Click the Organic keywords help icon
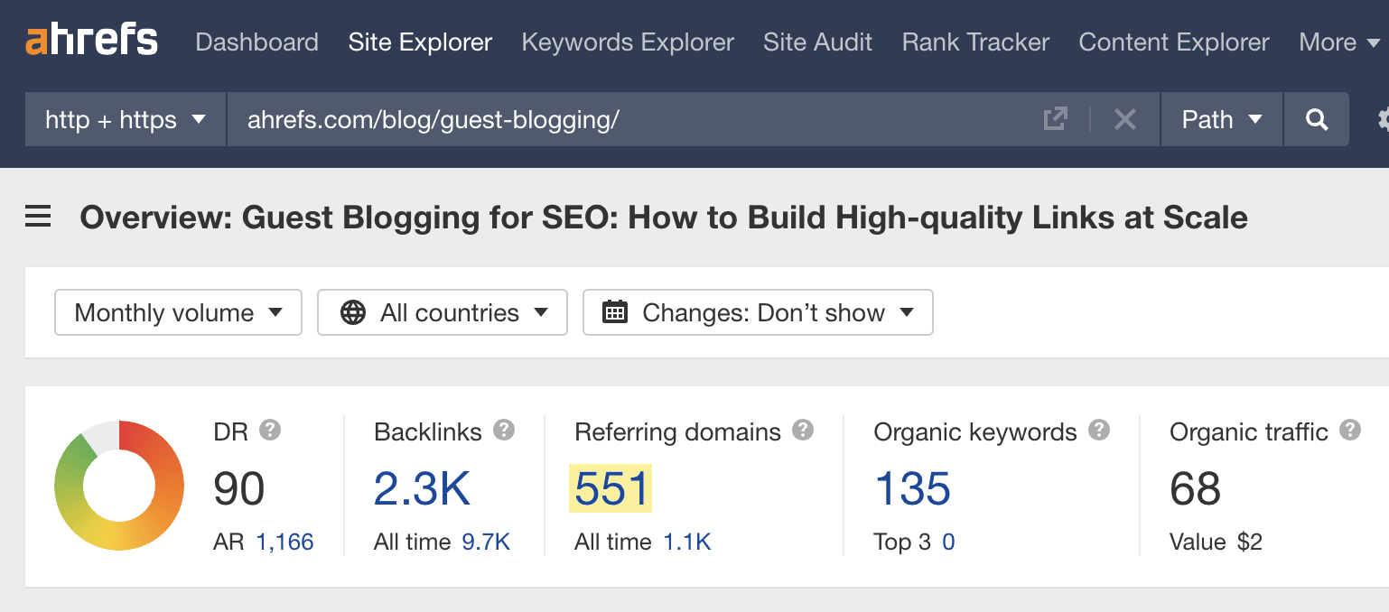Screen dimensions: 1389x612 click(x=1099, y=430)
